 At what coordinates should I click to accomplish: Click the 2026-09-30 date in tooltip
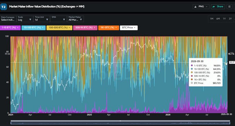(197, 61)
